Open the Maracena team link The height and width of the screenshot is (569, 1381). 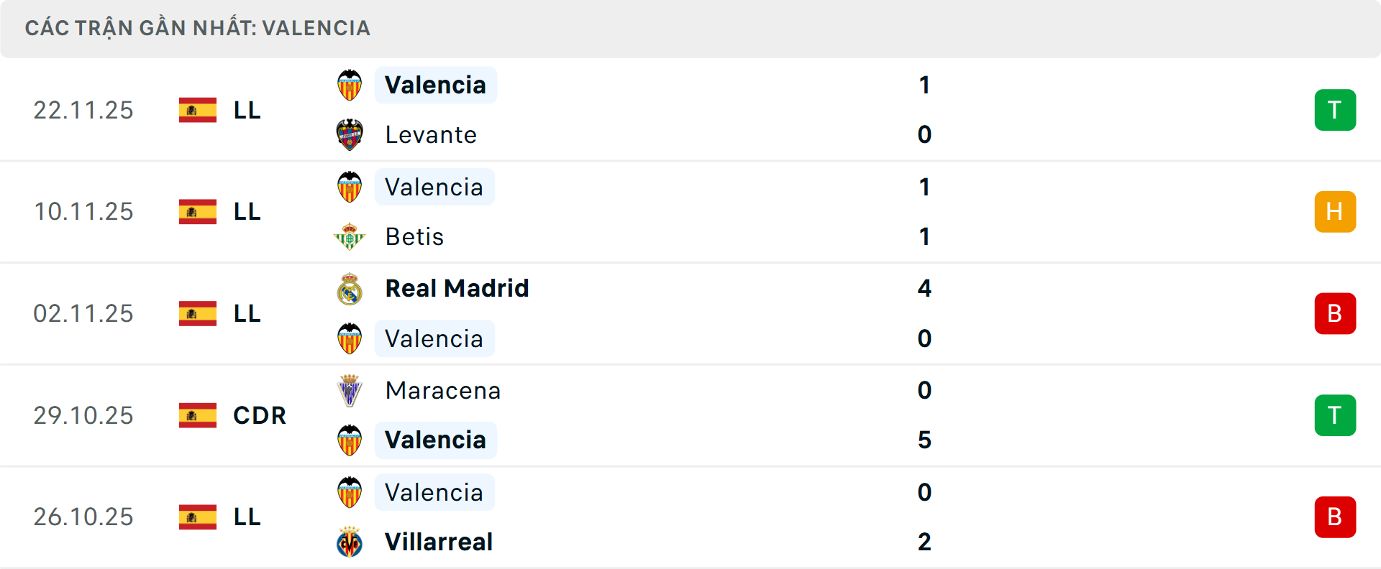443,391
